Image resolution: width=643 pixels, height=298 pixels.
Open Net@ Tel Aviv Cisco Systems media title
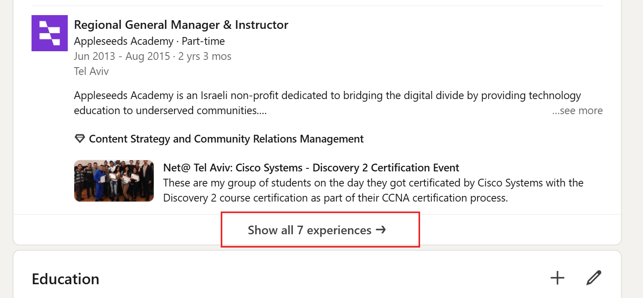pyautogui.click(x=311, y=168)
